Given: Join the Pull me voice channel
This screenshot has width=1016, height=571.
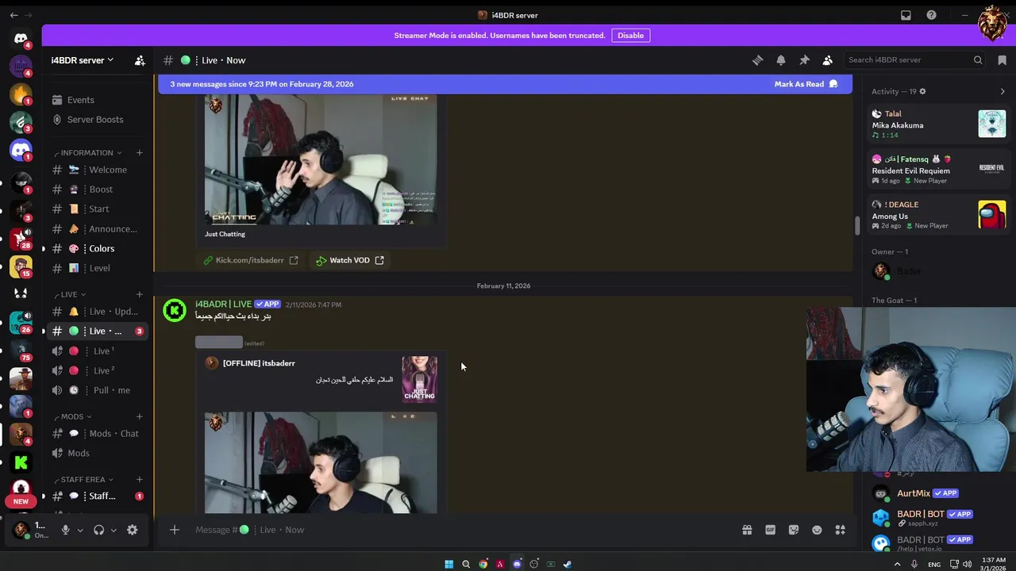Looking at the screenshot, I should click(98, 390).
